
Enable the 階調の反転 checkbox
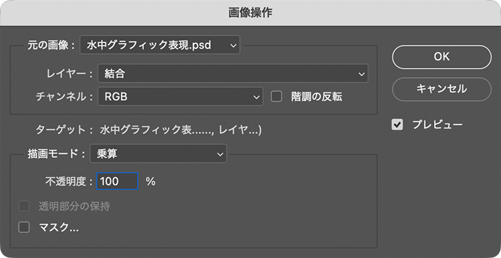276,97
